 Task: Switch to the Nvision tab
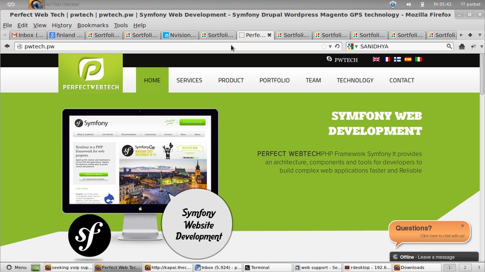(x=179, y=35)
